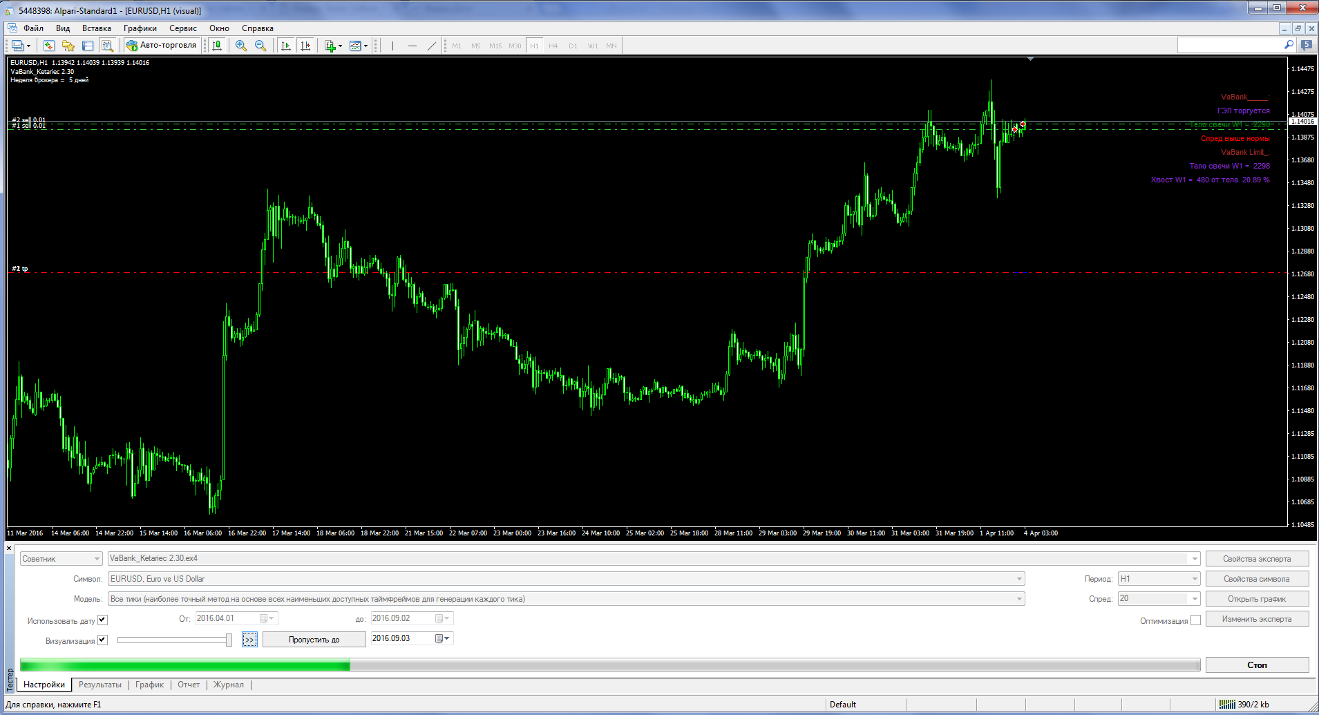Open the Вид menu
This screenshot has width=1319, height=715.
pos(63,28)
